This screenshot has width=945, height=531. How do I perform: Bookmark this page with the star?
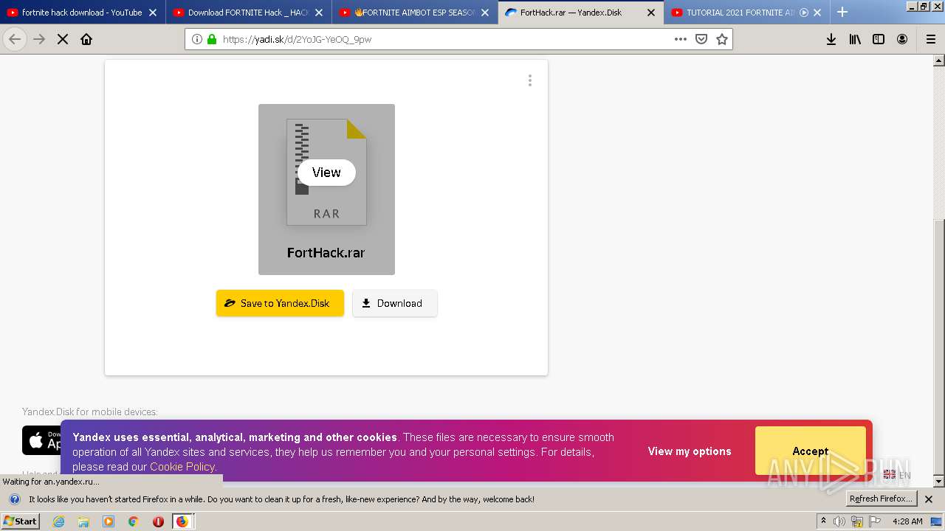point(722,39)
